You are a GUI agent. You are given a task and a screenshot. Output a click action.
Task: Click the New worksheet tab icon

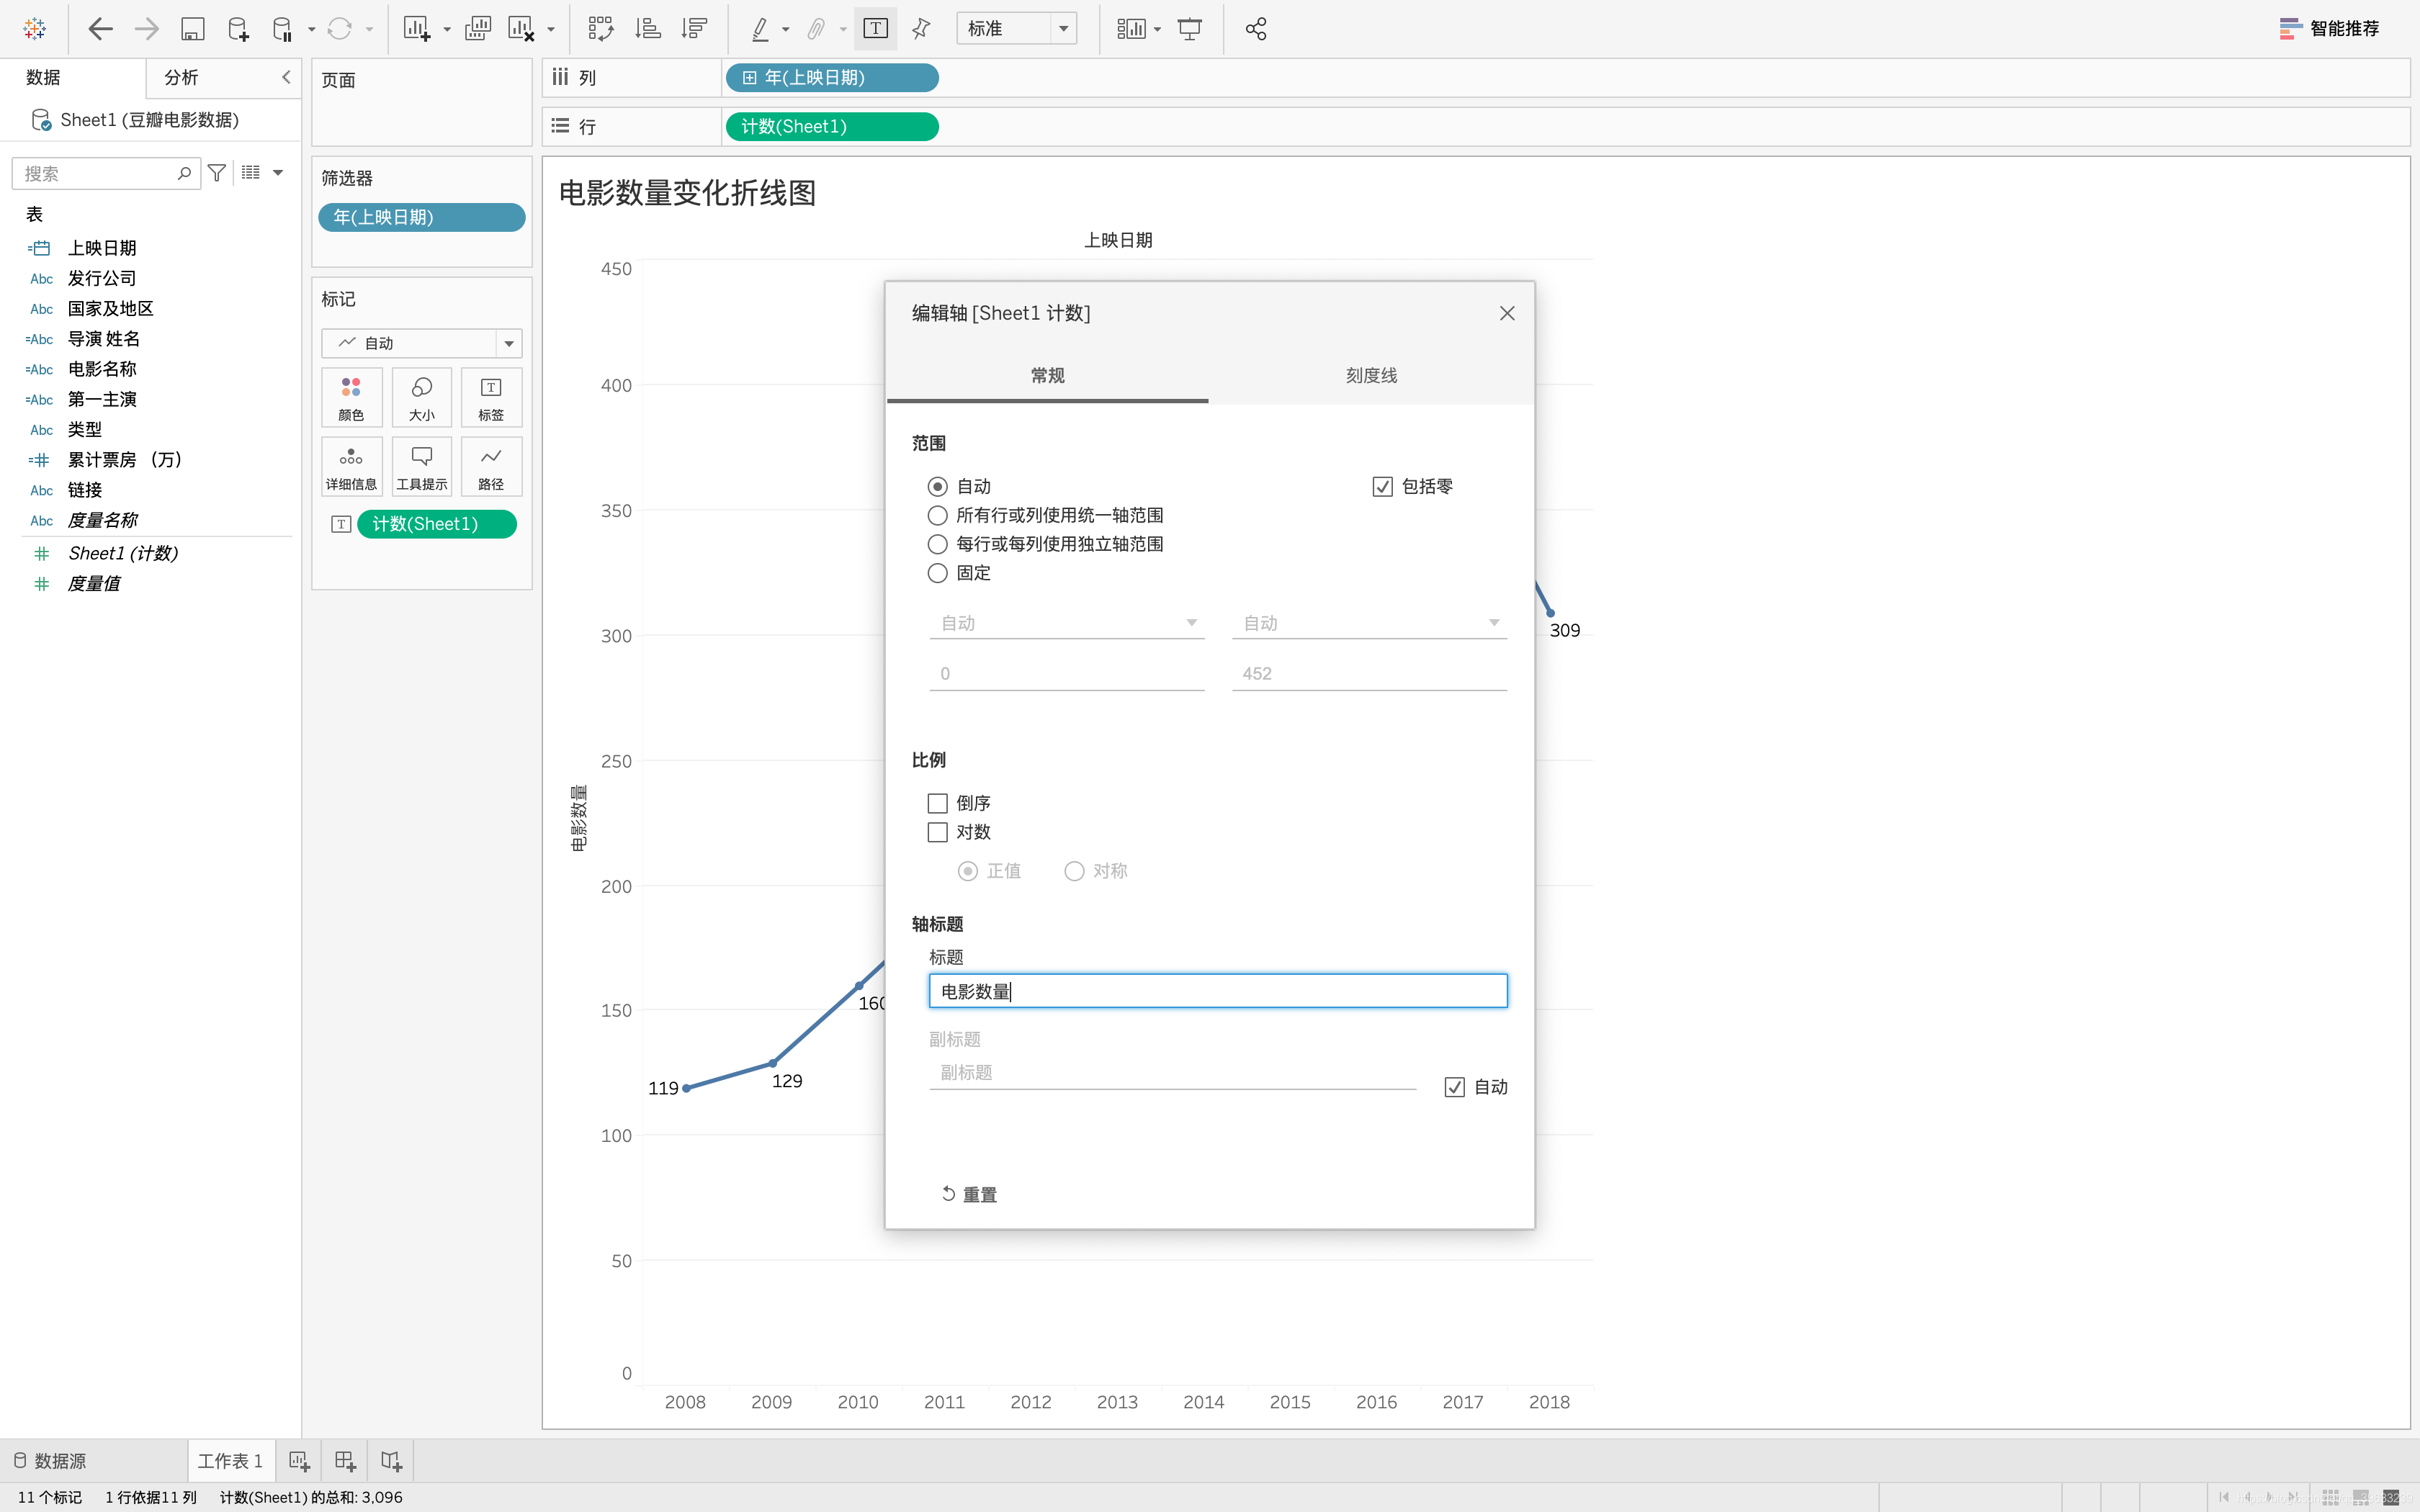299,1461
